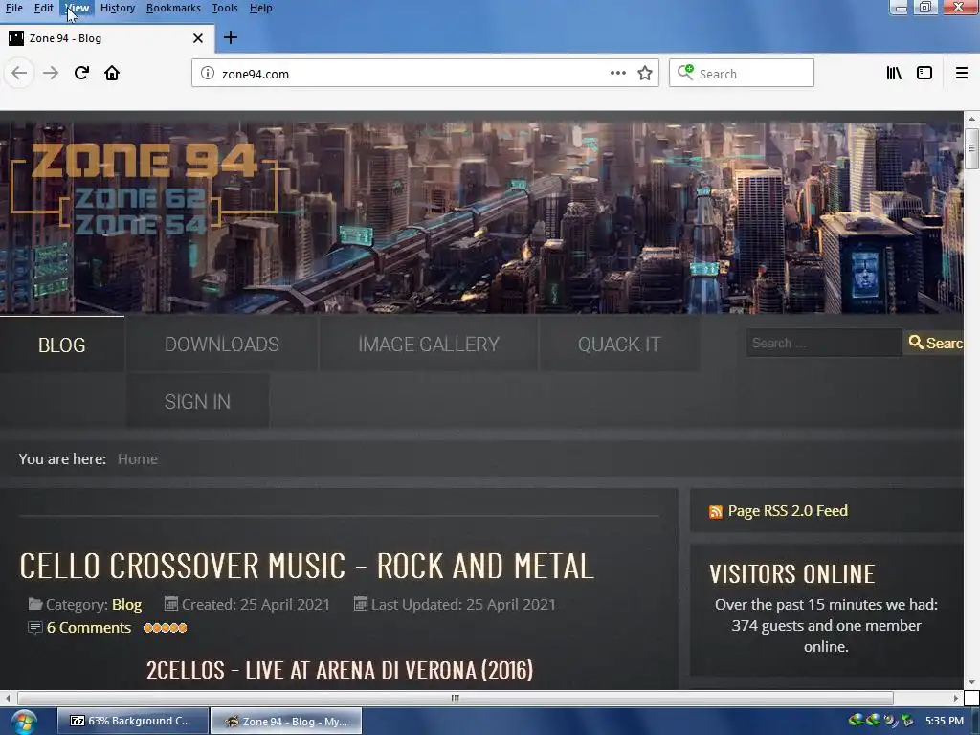This screenshot has width=980, height=735.
Task: Click Zone 94 - Blog taskbar button
Action: click(286, 722)
